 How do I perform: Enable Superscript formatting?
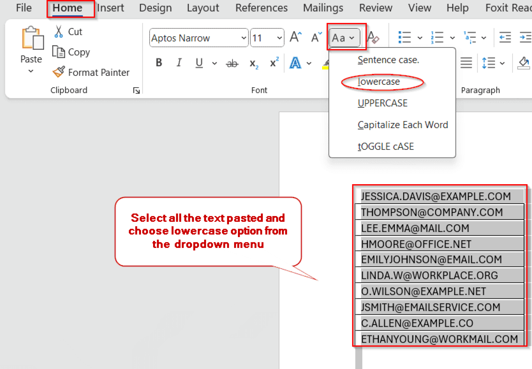pos(274,63)
